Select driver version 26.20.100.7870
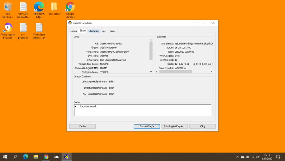Image resolution: width=285 pixels, height=161 pixels. [183, 48]
